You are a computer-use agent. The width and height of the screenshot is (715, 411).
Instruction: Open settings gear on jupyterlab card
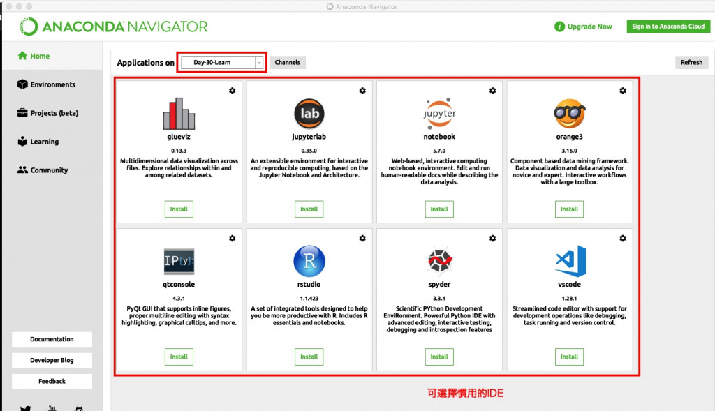point(362,91)
